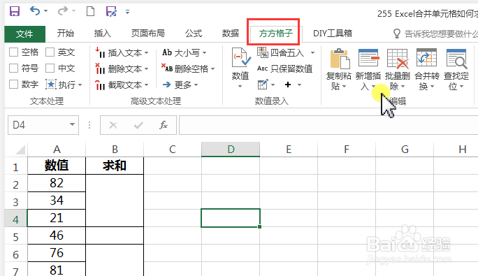The height and width of the screenshot is (276, 478).
Task: Click the save-as pencil disk icon
Action: coord(111,12)
